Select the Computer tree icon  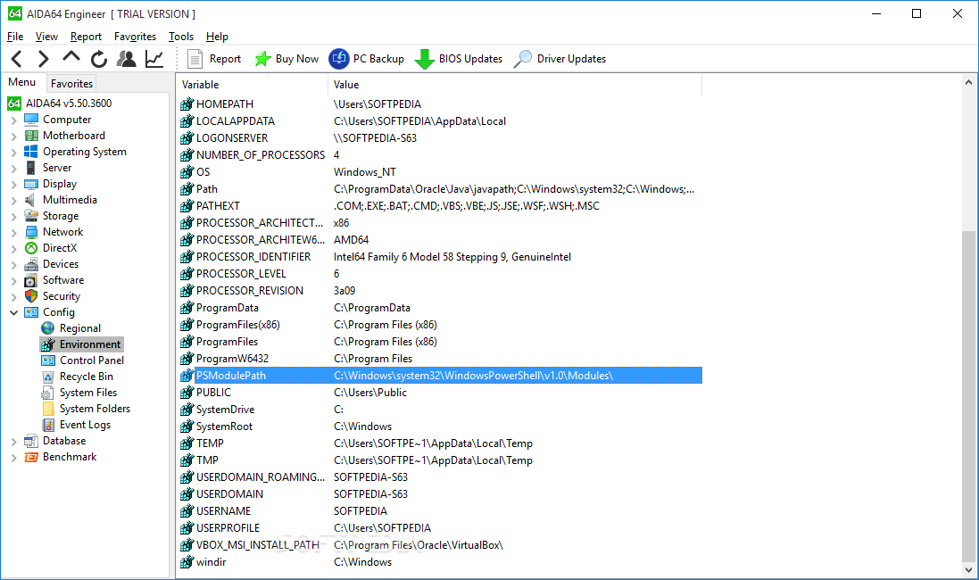point(31,120)
